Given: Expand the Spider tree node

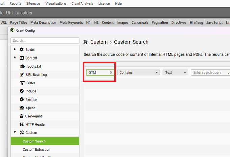Looking at the screenshot, I should (x=15, y=49).
